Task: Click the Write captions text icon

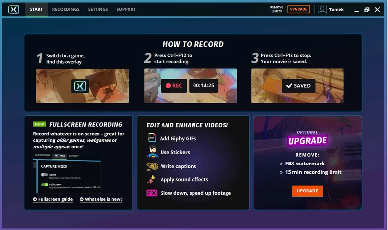Action: [x=152, y=166]
